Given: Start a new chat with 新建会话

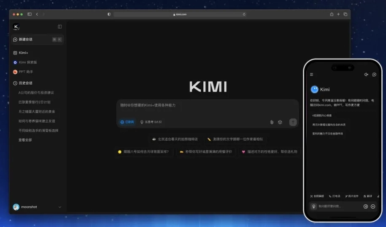Looking at the screenshot, I should point(38,40).
